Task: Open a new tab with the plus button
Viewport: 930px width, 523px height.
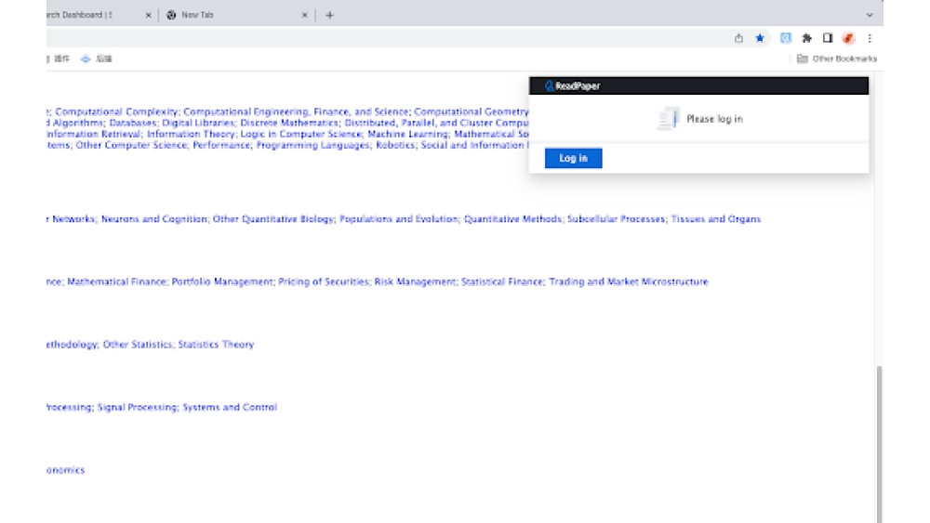Action: tap(330, 16)
